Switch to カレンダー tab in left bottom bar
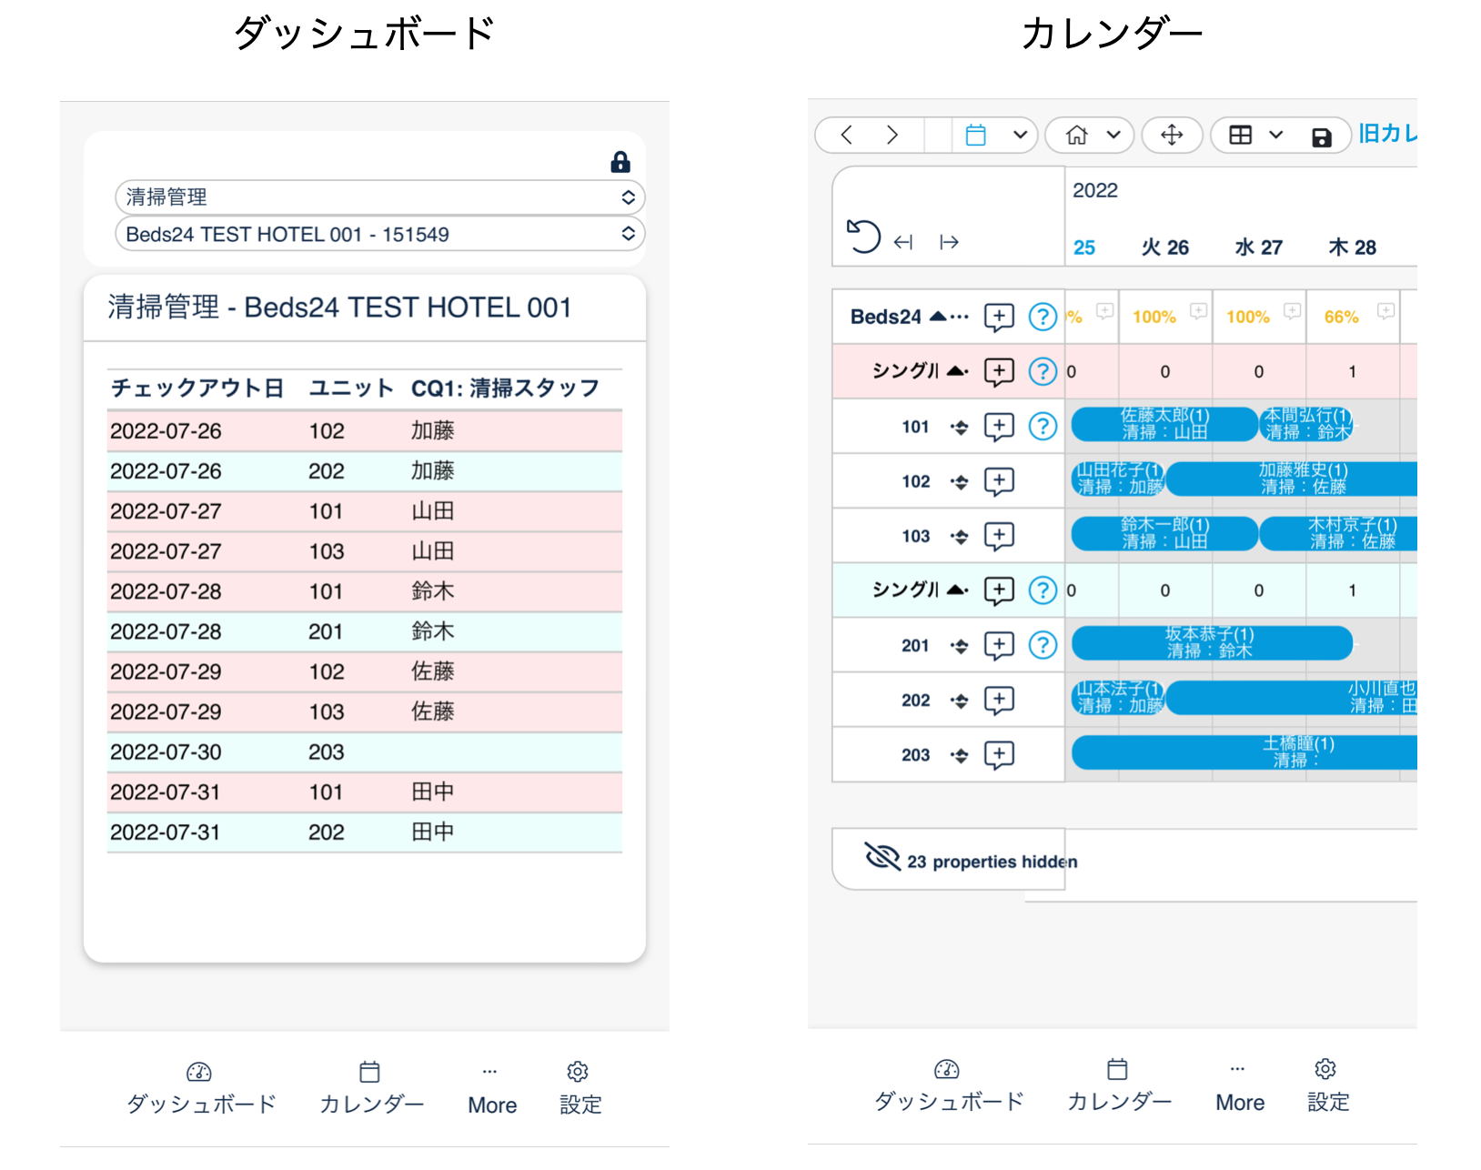The image size is (1481, 1170). (371, 1088)
